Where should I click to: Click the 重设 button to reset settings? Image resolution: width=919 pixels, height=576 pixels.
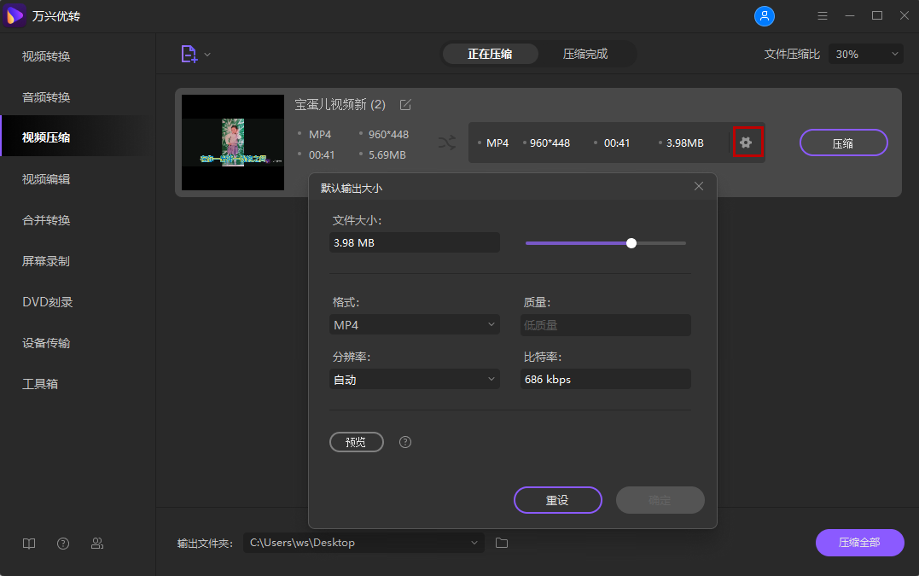click(x=557, y=501)
